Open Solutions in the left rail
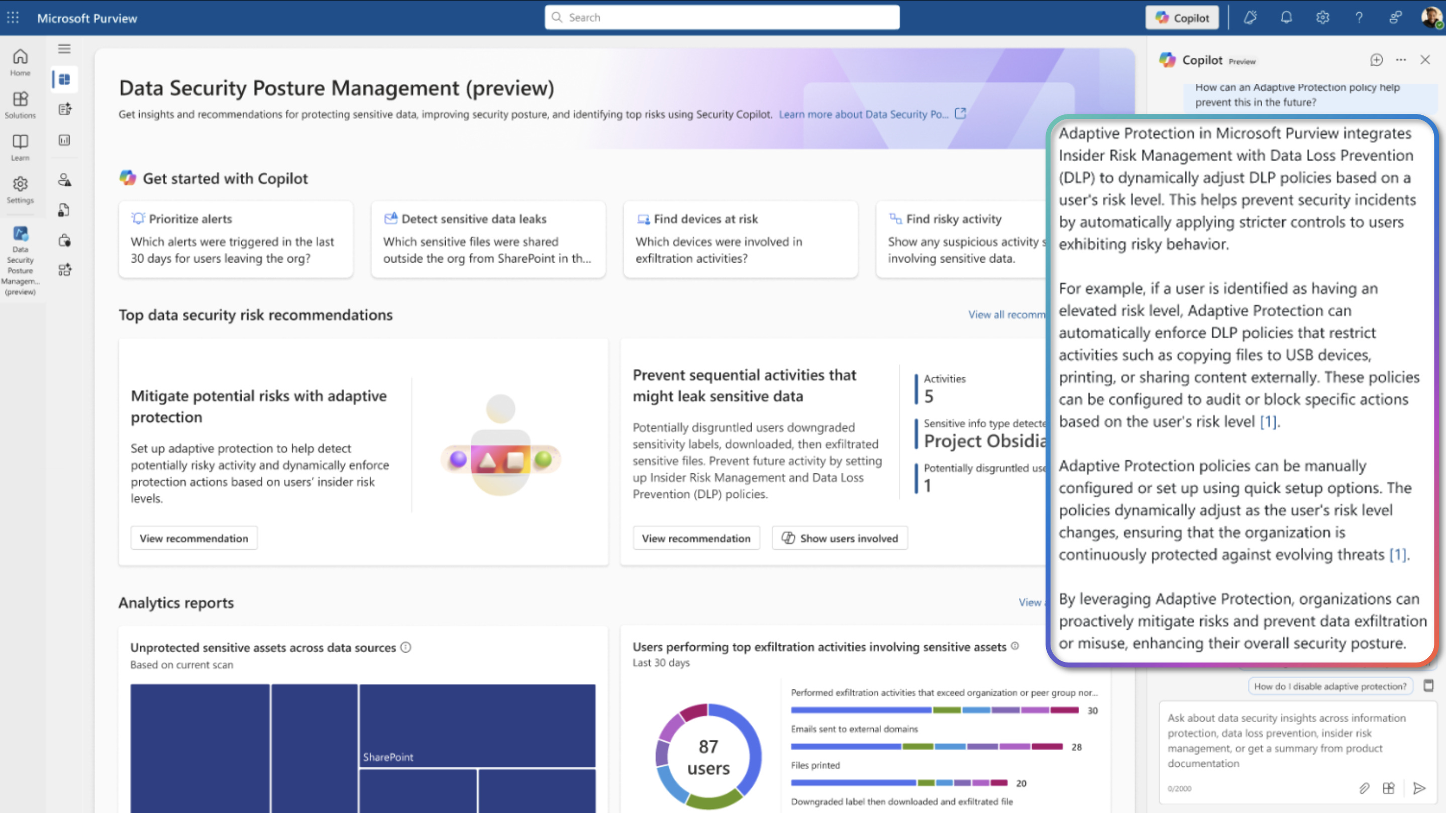1446x813 pixels. pyautogui.click(x=20, y=105)
